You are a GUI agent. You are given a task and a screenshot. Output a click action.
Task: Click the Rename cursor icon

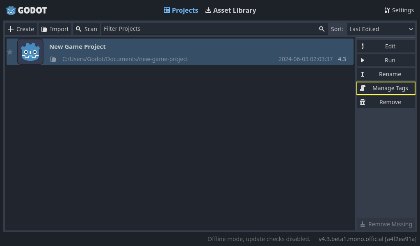pyautogui.click(x=363, y=74)
